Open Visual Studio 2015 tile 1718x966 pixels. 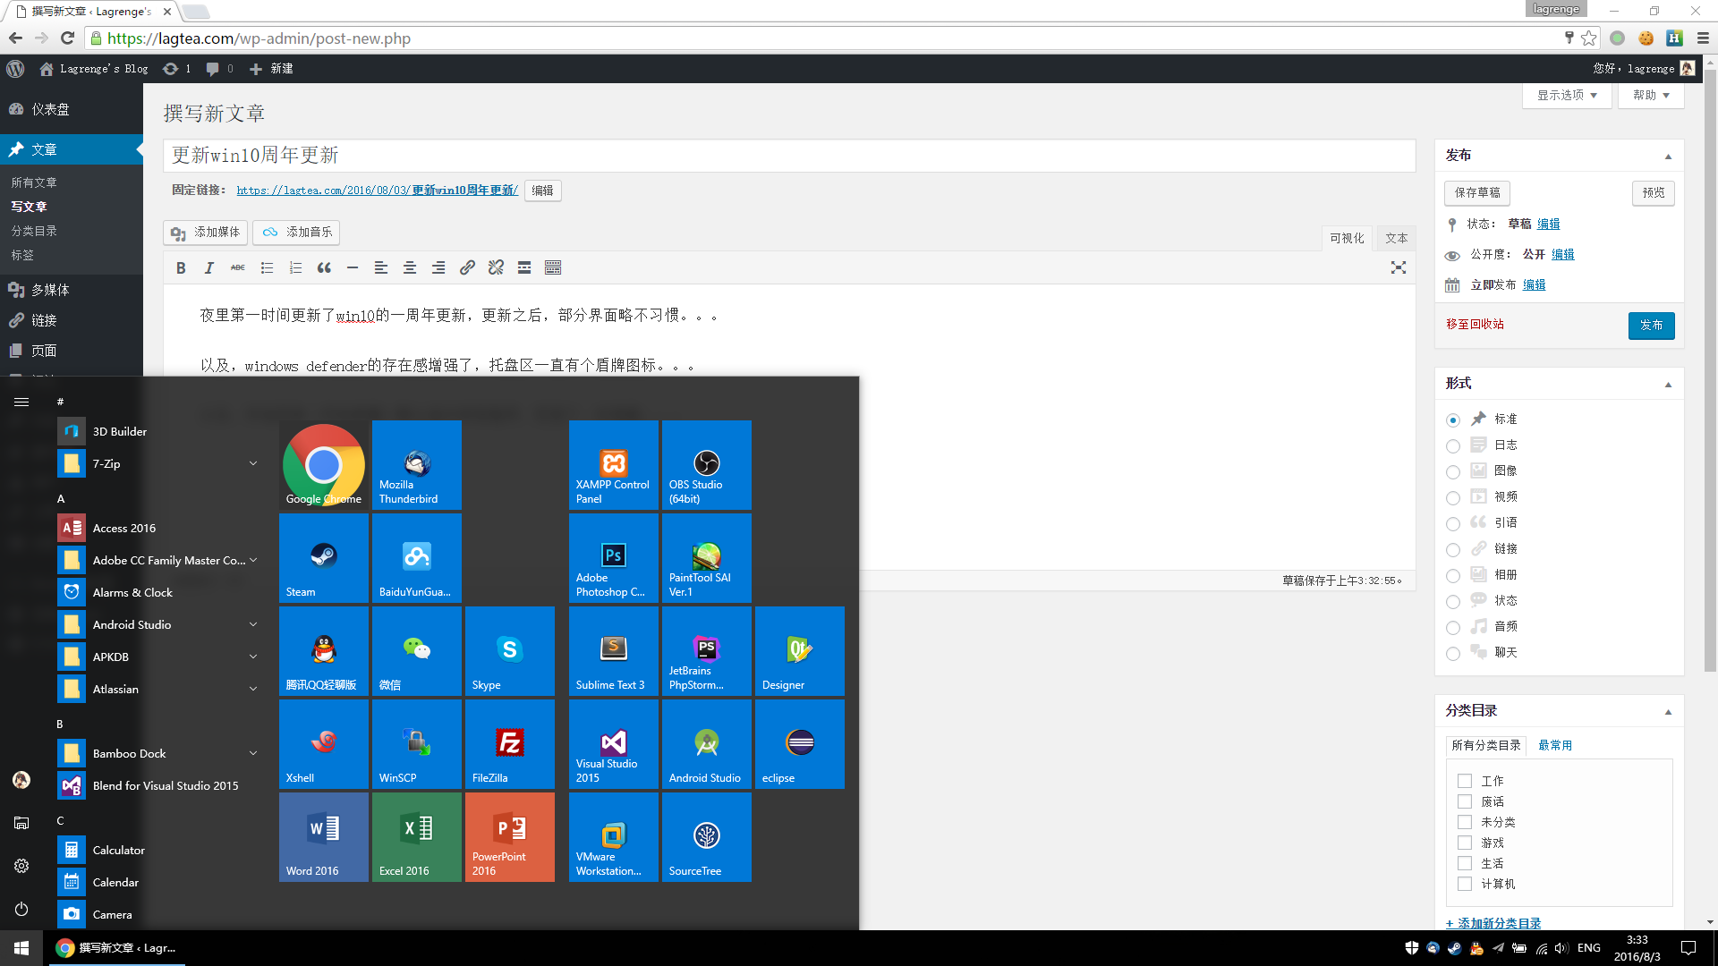click(x=614, y=744)
